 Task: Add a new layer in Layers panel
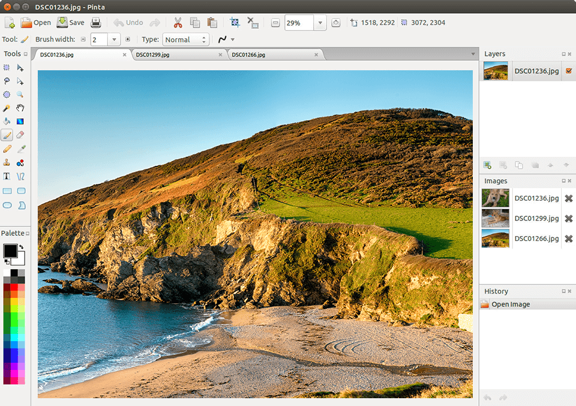coord(487,165)
